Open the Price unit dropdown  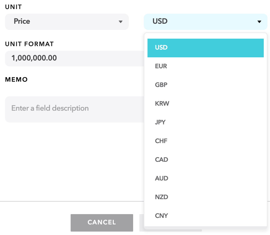click(x=67, y=22)
